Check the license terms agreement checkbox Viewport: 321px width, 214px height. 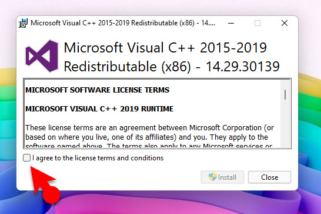[x=26, y=158]
